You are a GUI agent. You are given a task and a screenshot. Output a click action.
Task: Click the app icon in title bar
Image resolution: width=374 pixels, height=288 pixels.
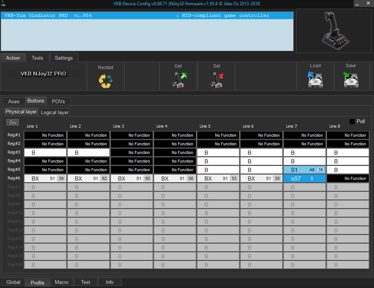(4, 4)
